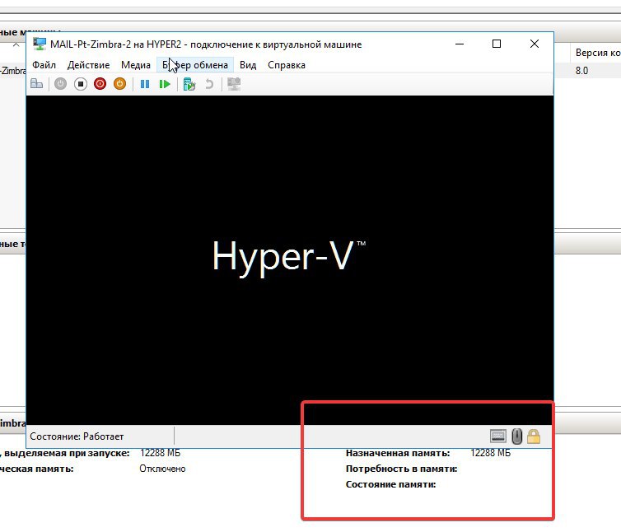
Task: Create a checkpoint with the toolbar icon
Action: 189,84
